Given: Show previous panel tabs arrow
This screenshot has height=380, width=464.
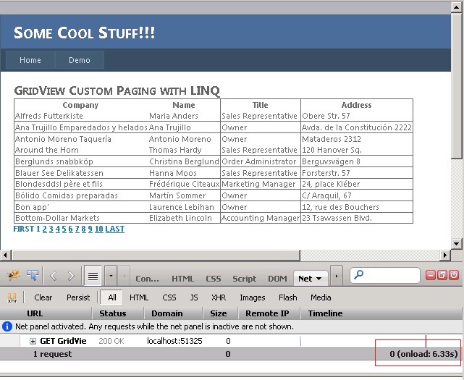Looking at the screenshot, I should [x=125, y=276].
